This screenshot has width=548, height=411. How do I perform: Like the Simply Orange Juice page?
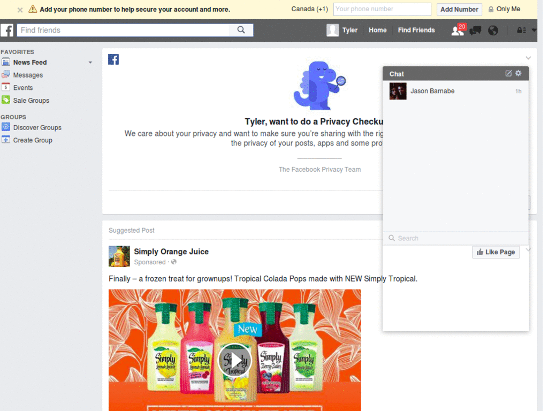point(496,252)
